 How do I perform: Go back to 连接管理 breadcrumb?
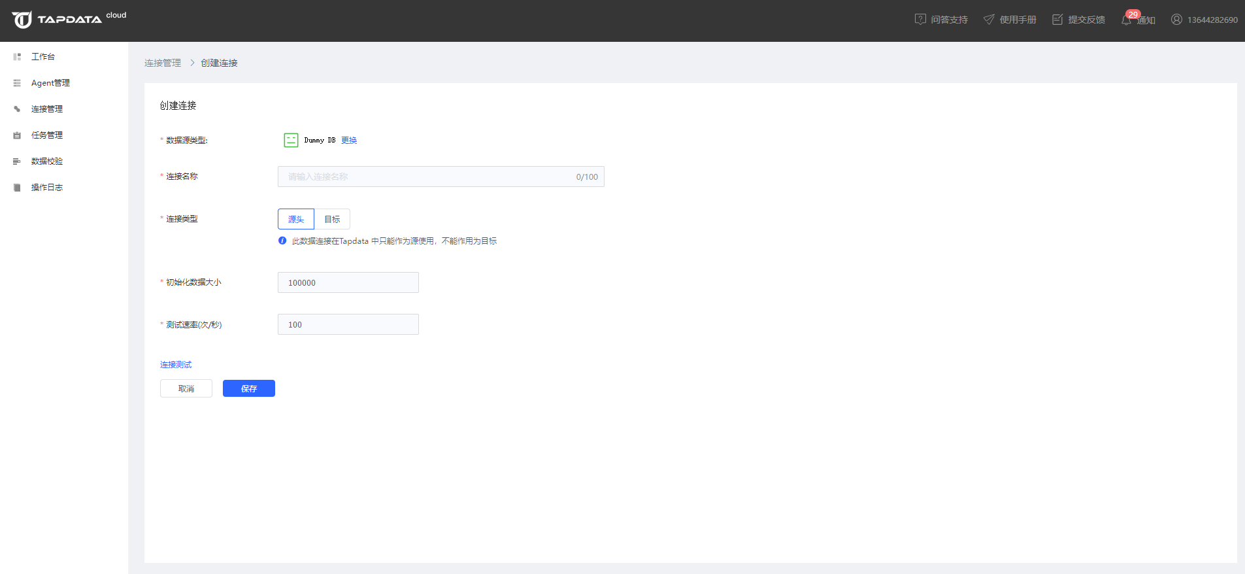click(x=163, y=63)
